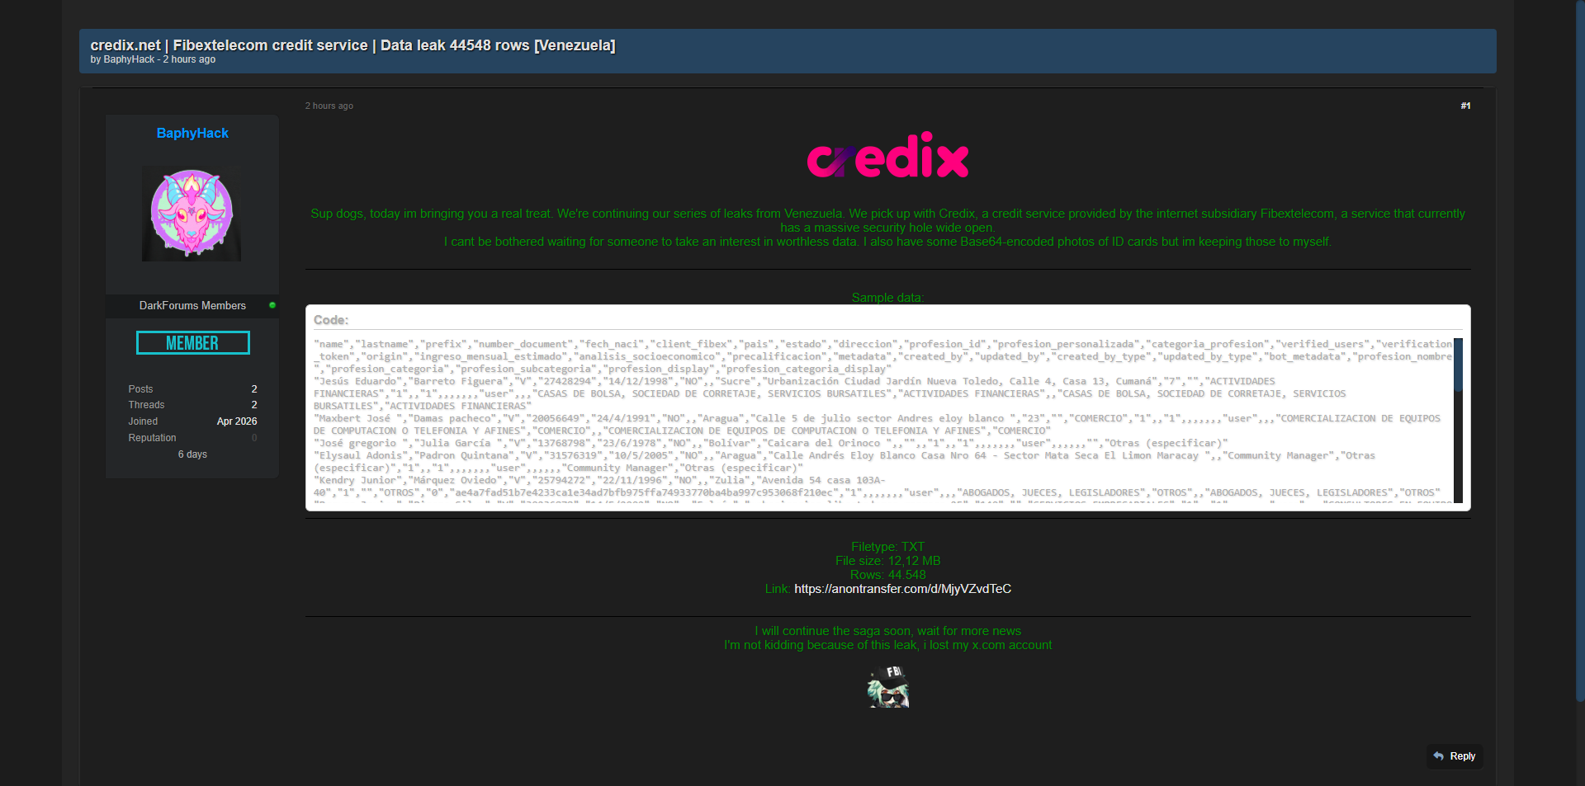The height and width of the screenshot is (786, 1585).
Task: Click the BaphyHack goat avatar image
Action: click(192, 214)
